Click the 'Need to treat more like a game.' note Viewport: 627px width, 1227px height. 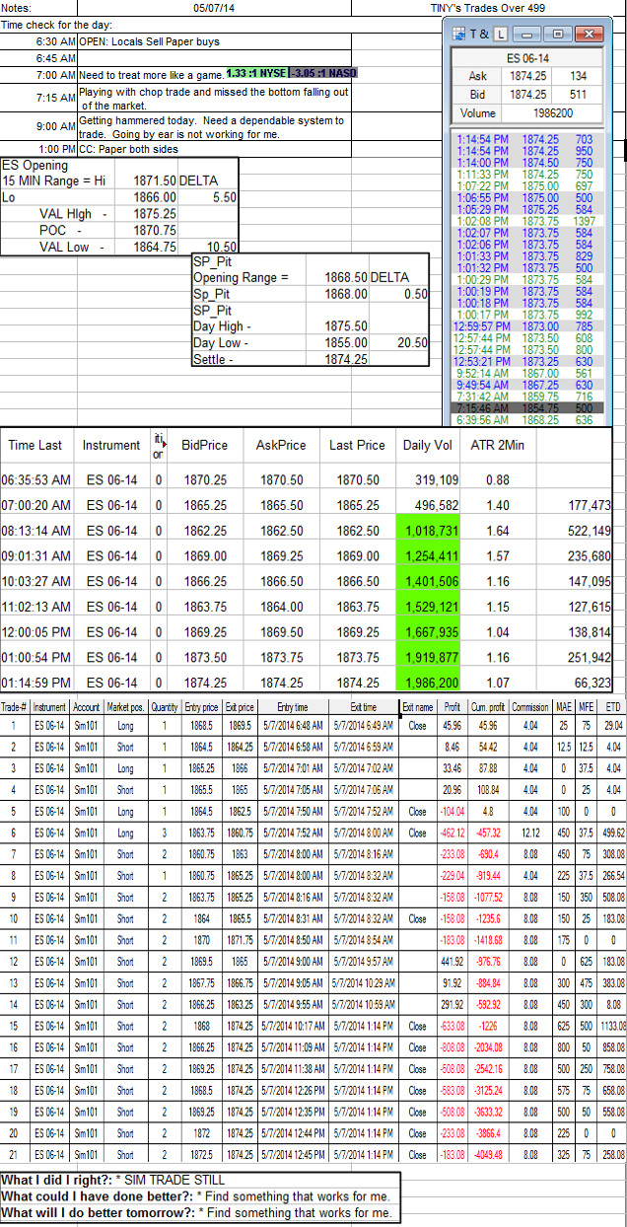pyautogui.click(x=151, y=74)
